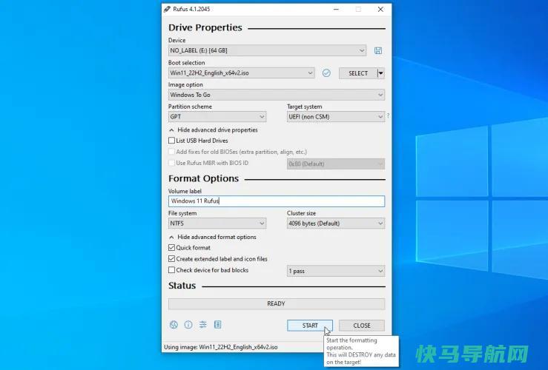This screenshot has width=548, height=370.
Task: Toggle Use Rufus MBR with BIOS ID
Action: click(x=171, y=163)
